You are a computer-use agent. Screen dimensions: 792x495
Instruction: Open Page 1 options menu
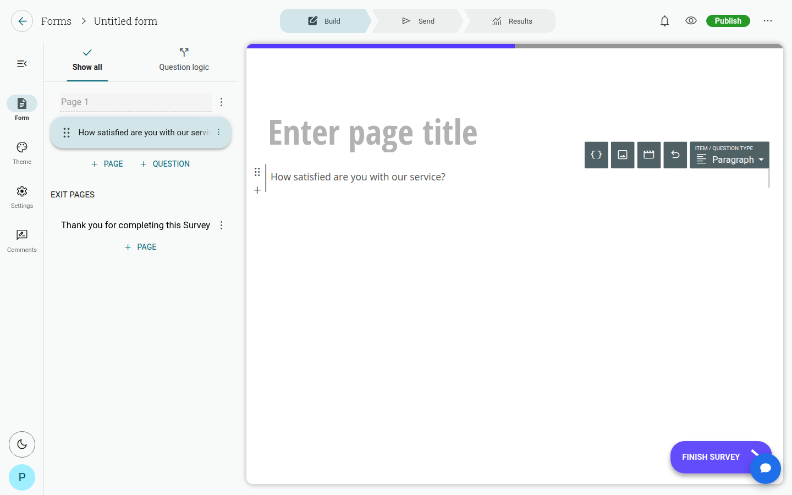click(x=221, y=102)
